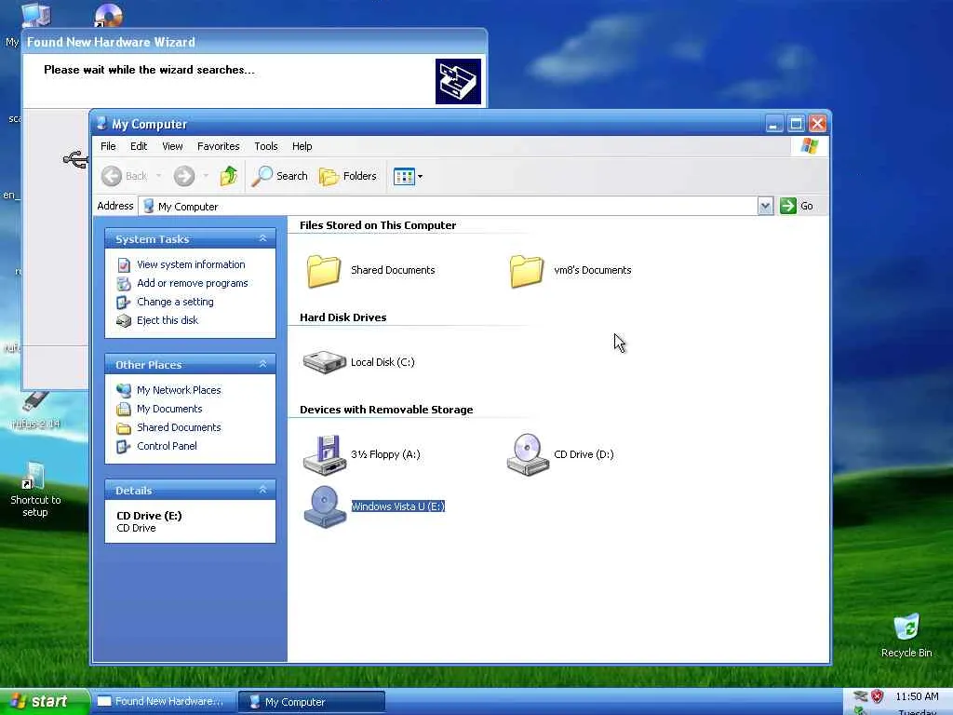The width and height of the screenshot is (953, 715).
Task: Click the Go button
Action: point(797,206)
